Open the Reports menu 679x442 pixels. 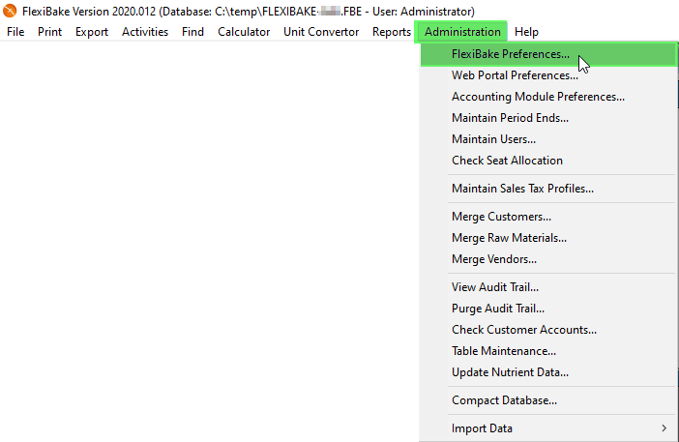coord(392,32)
